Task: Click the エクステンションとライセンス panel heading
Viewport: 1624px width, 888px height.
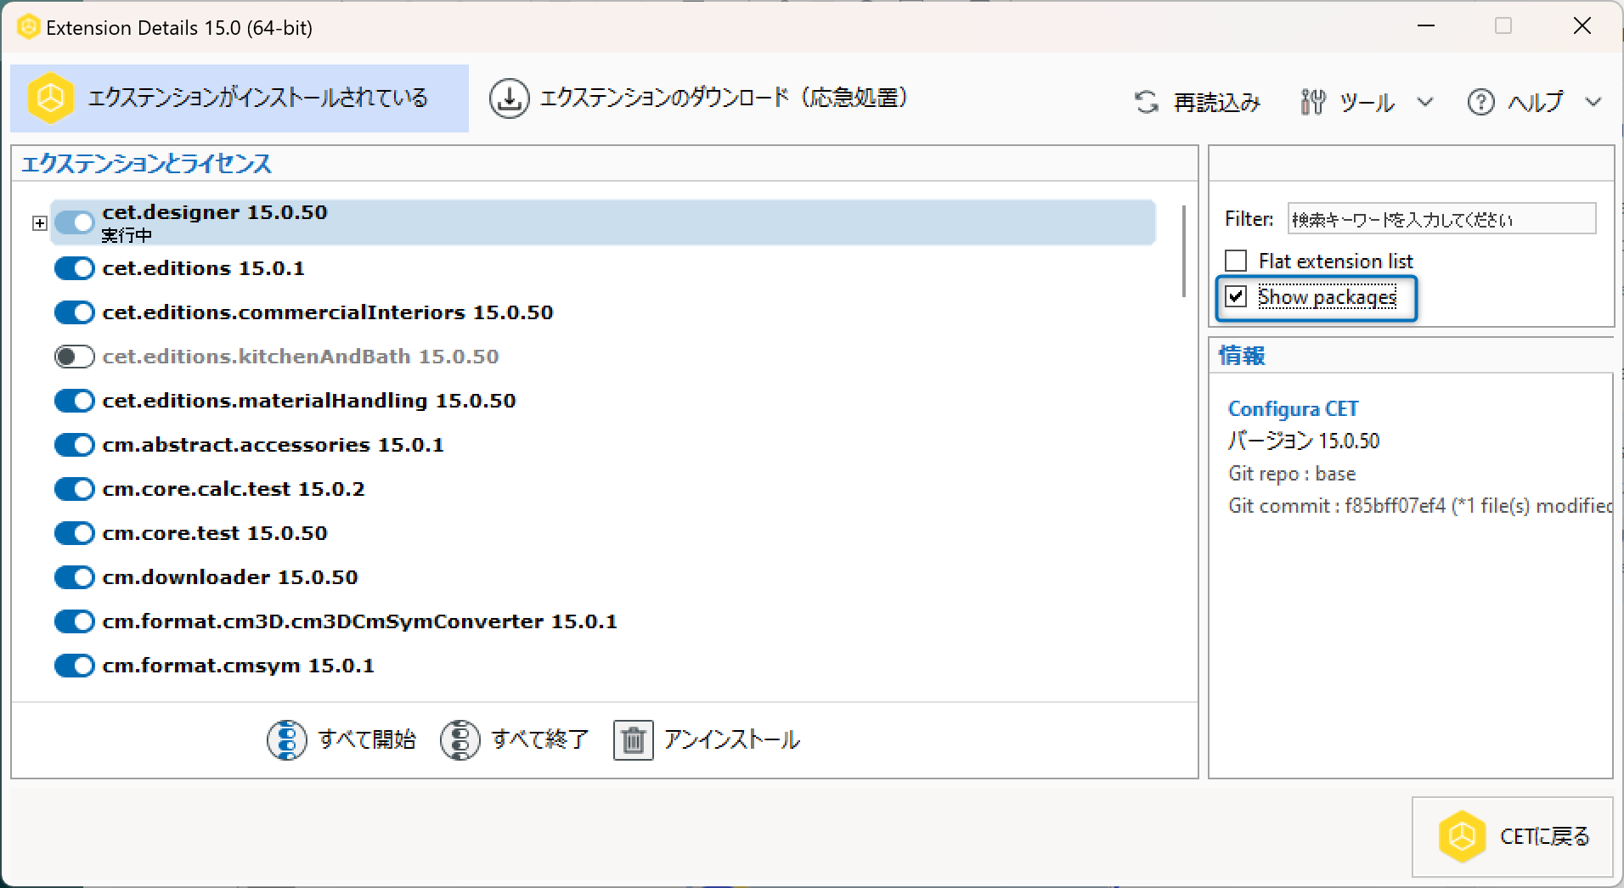Action: (x=146, y=163)
